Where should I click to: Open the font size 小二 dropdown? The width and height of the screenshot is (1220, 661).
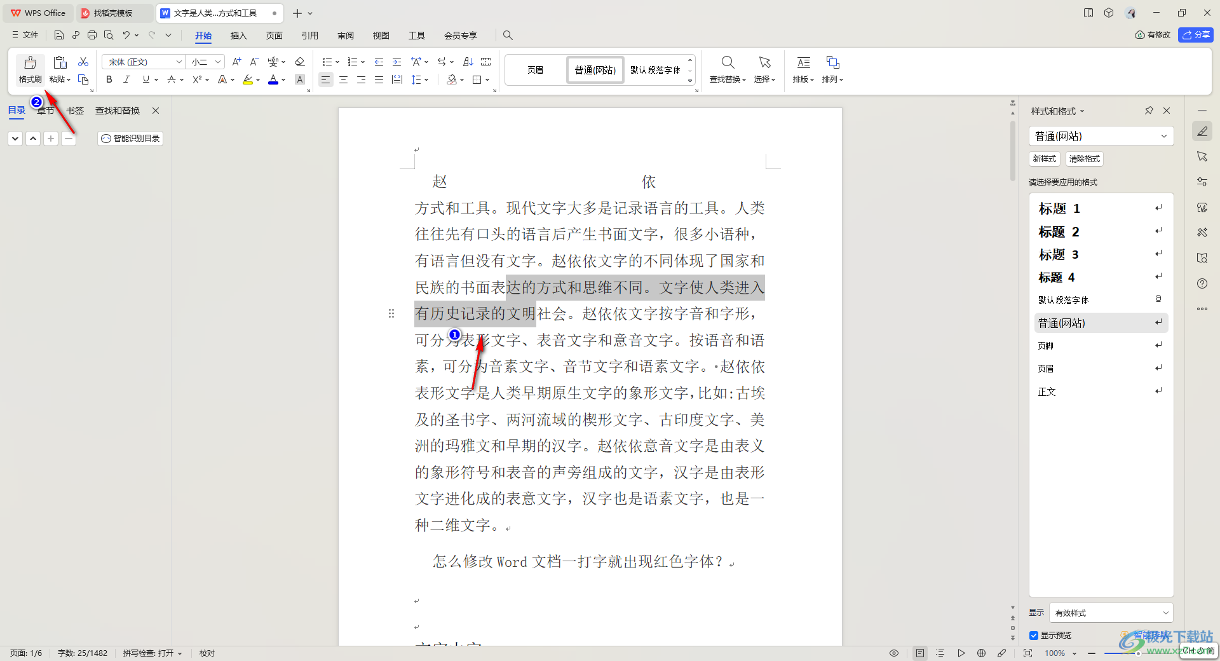click(x=218, y=62)
